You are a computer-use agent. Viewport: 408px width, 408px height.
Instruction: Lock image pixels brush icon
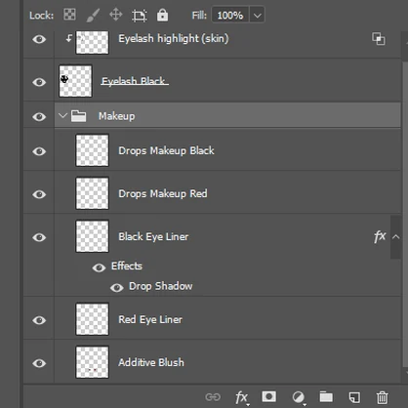(93, 16)
